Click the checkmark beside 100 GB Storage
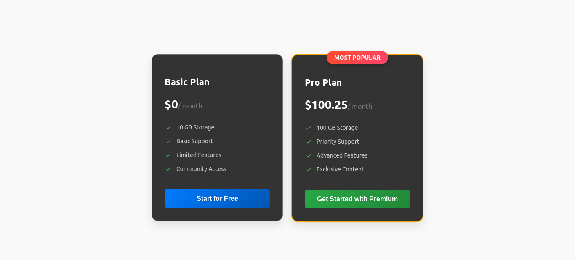 coord(309,128)
